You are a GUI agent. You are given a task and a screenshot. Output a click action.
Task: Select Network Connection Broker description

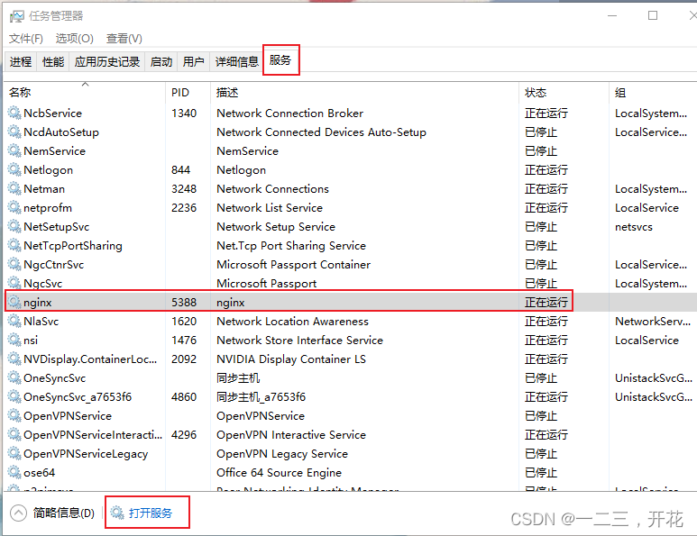coord(289,114)
